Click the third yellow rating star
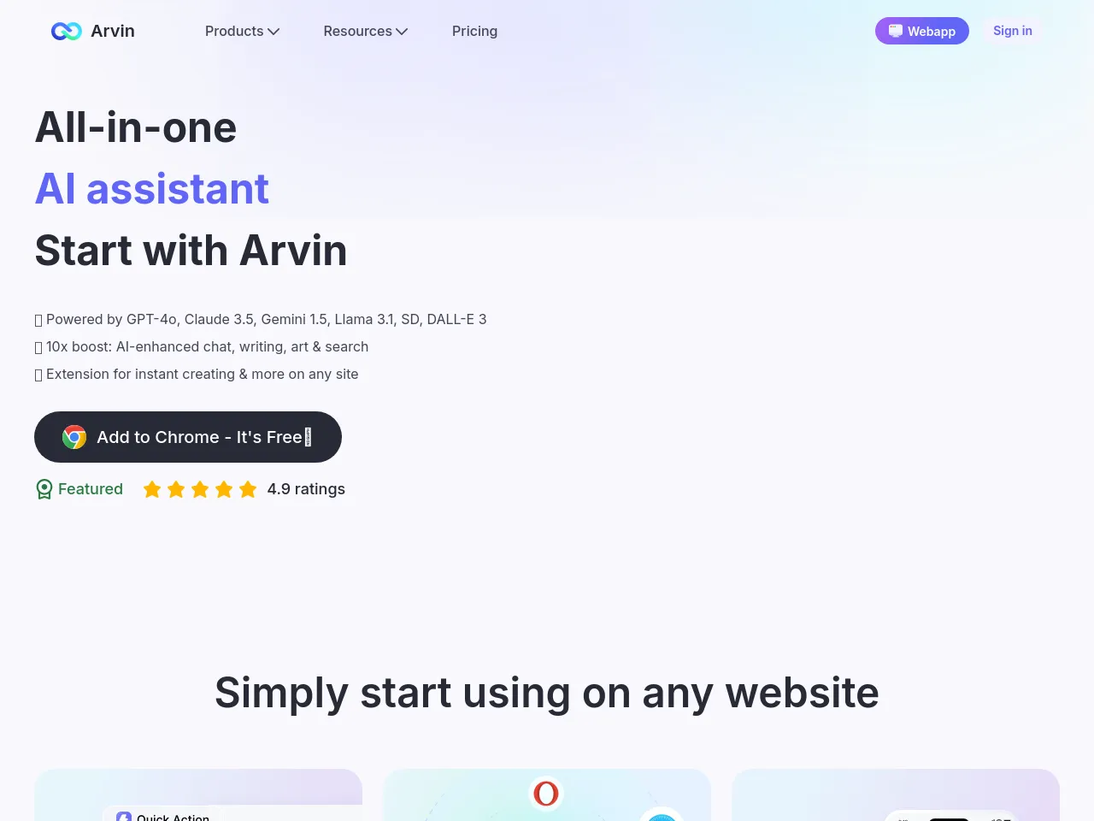1094x821 pixels. (x=200, y=489)
